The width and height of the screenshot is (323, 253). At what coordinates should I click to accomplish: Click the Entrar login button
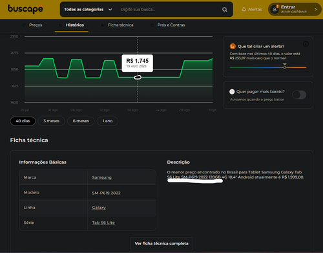pyautogui.click(x=295, y=9)
